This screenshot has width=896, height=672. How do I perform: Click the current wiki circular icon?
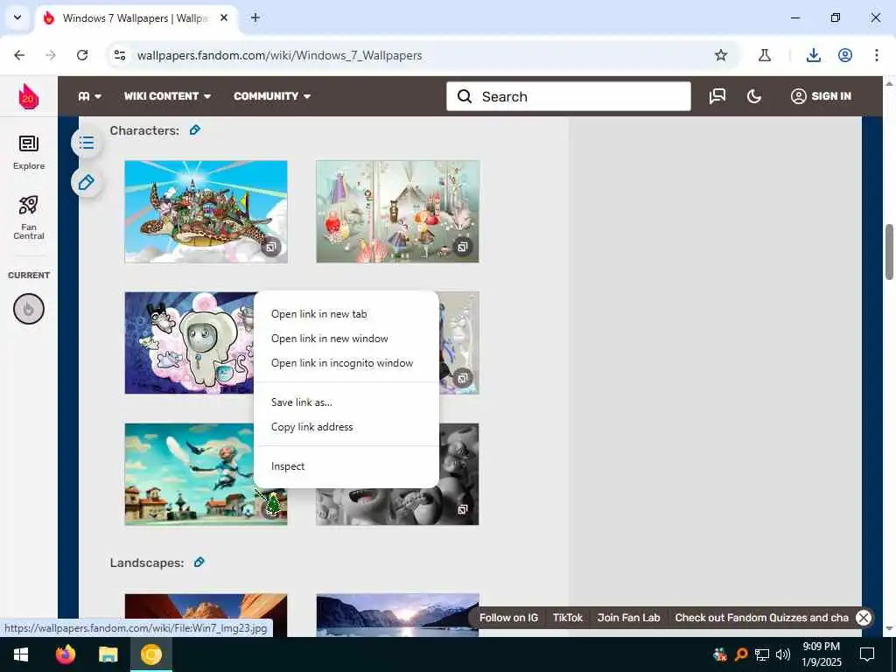pyautogui.click(x=29, y=309)
